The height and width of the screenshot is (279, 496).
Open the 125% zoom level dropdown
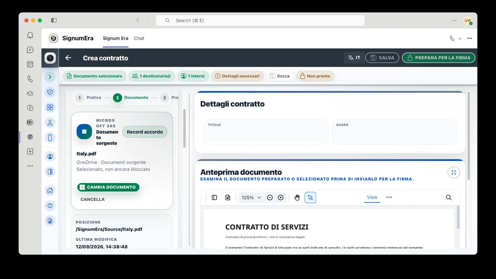(x=251, y=198)
